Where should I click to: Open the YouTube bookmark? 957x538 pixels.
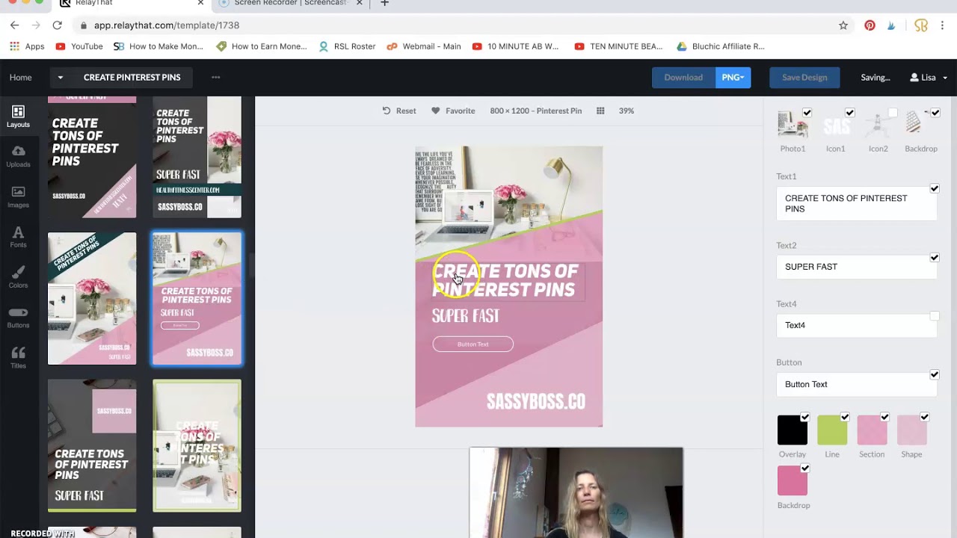[x=79, y=46]
